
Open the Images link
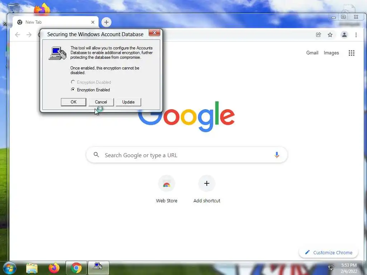pos(331,53)
